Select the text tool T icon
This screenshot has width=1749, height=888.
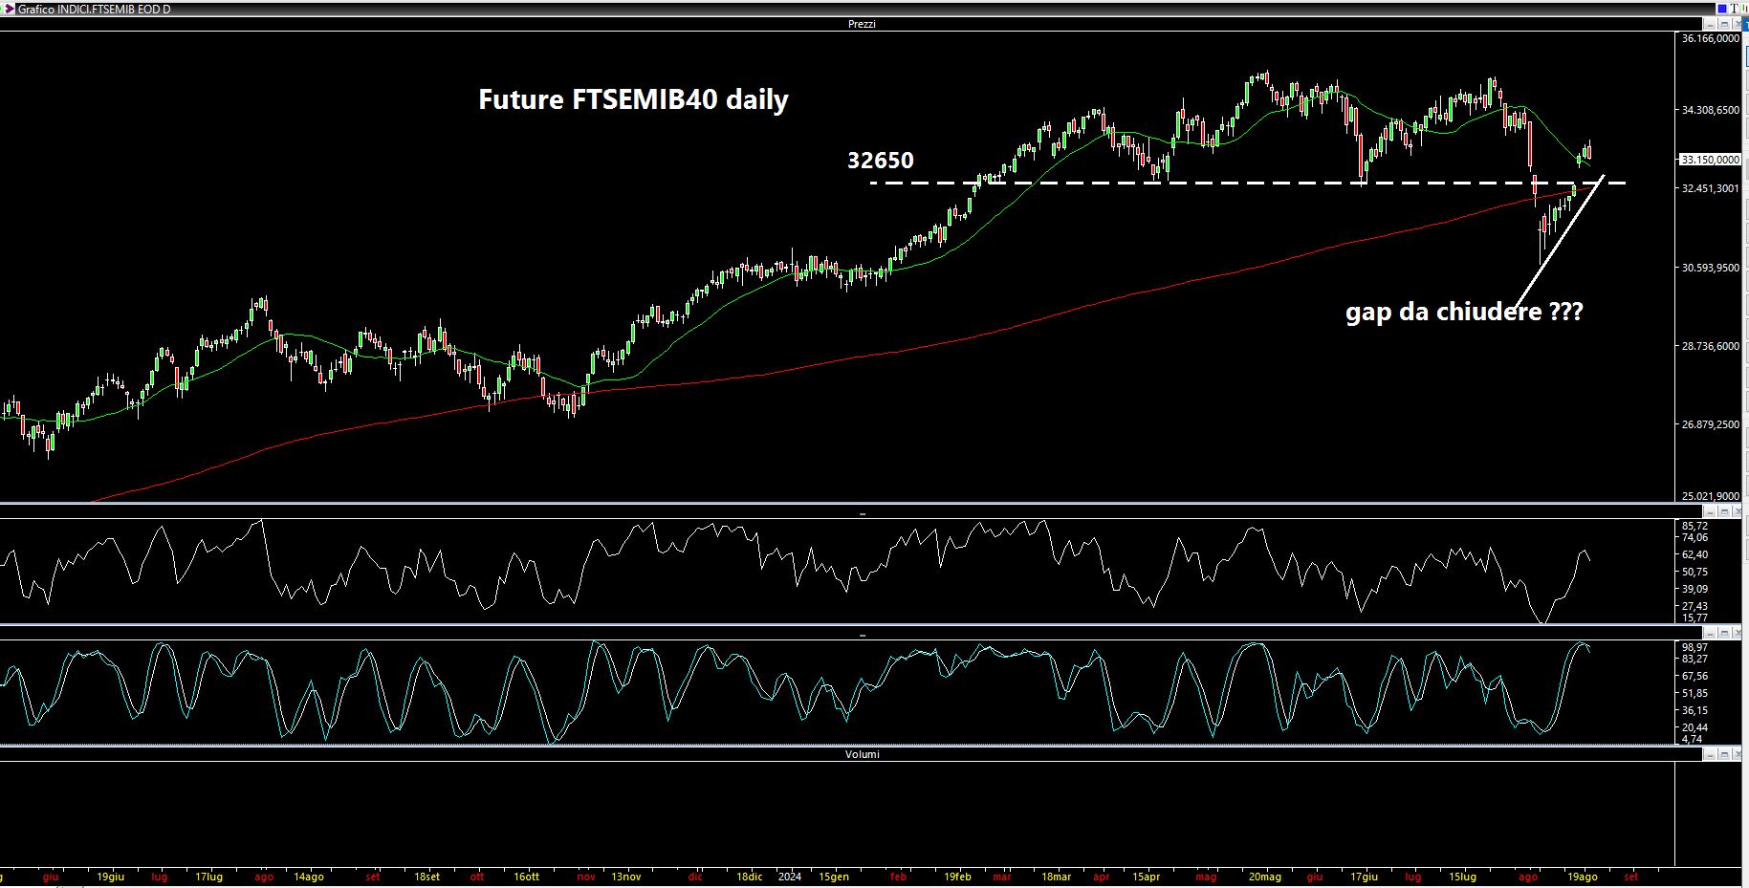[1734, 9]
